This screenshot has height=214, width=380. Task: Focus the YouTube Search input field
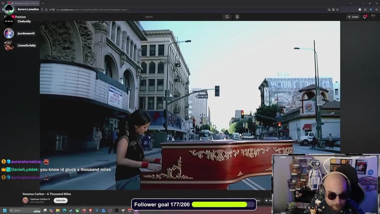pos(183,17)
